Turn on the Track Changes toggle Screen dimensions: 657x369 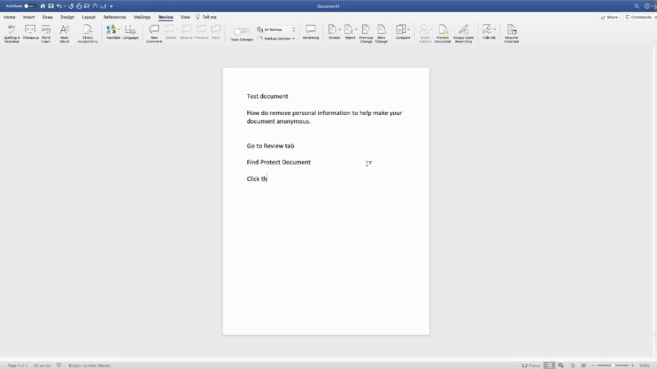click(x=241, y=32)
